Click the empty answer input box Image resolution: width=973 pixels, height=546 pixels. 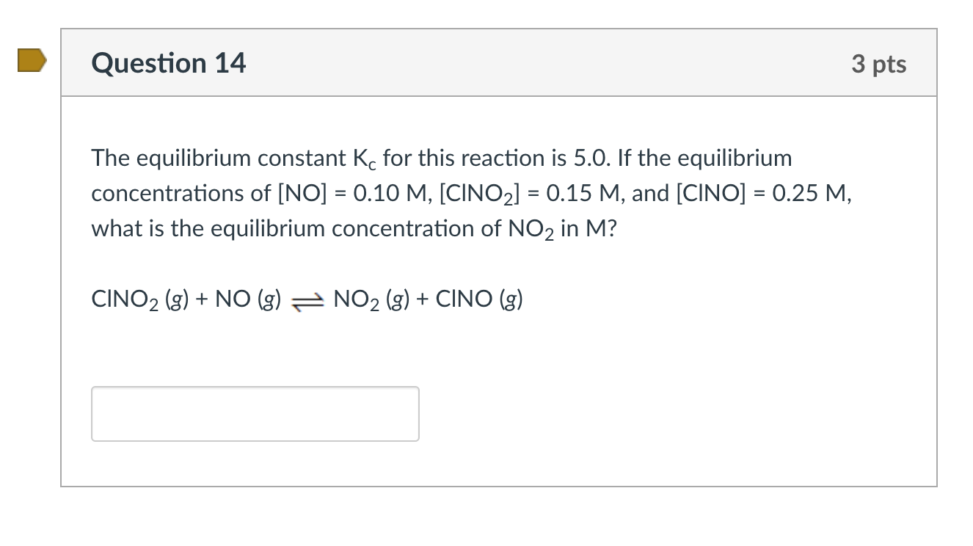tap(255, 413)
